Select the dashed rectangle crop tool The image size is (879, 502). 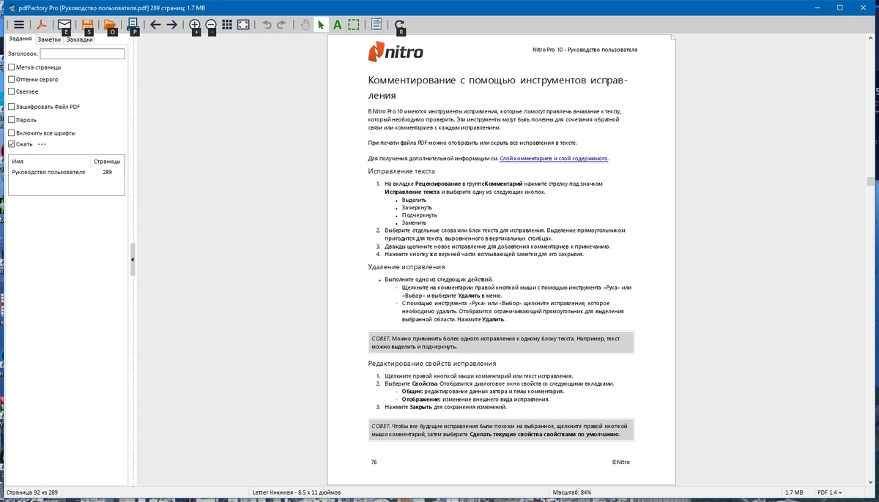354,24
